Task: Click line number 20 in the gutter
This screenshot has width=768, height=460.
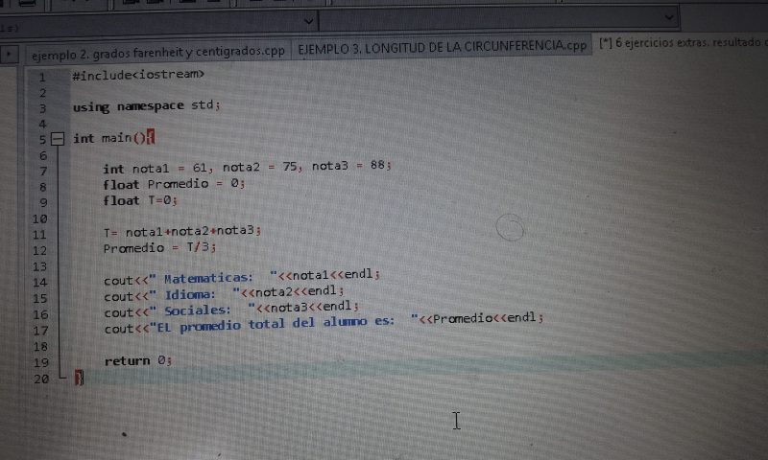Action: [x=40, y=379]
